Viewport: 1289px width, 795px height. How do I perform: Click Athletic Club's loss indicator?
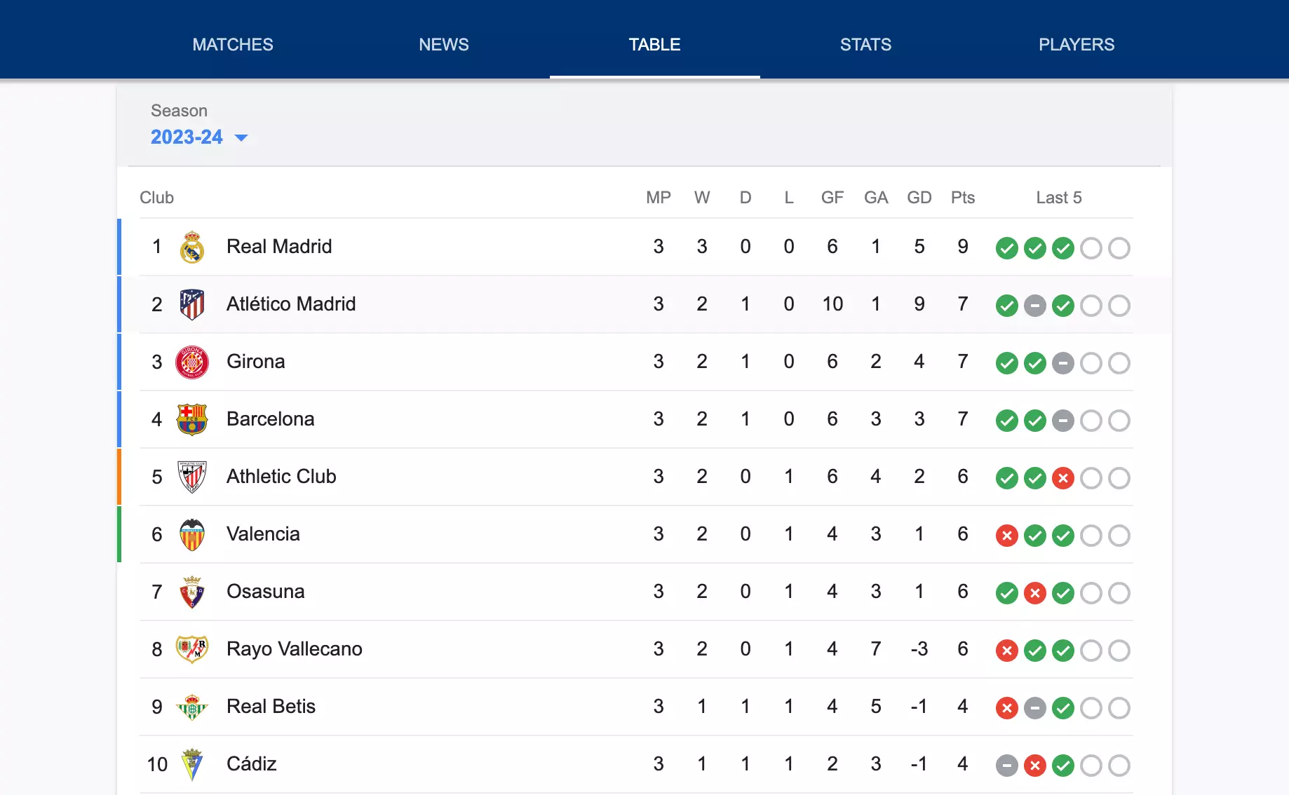coord(1063,478)
